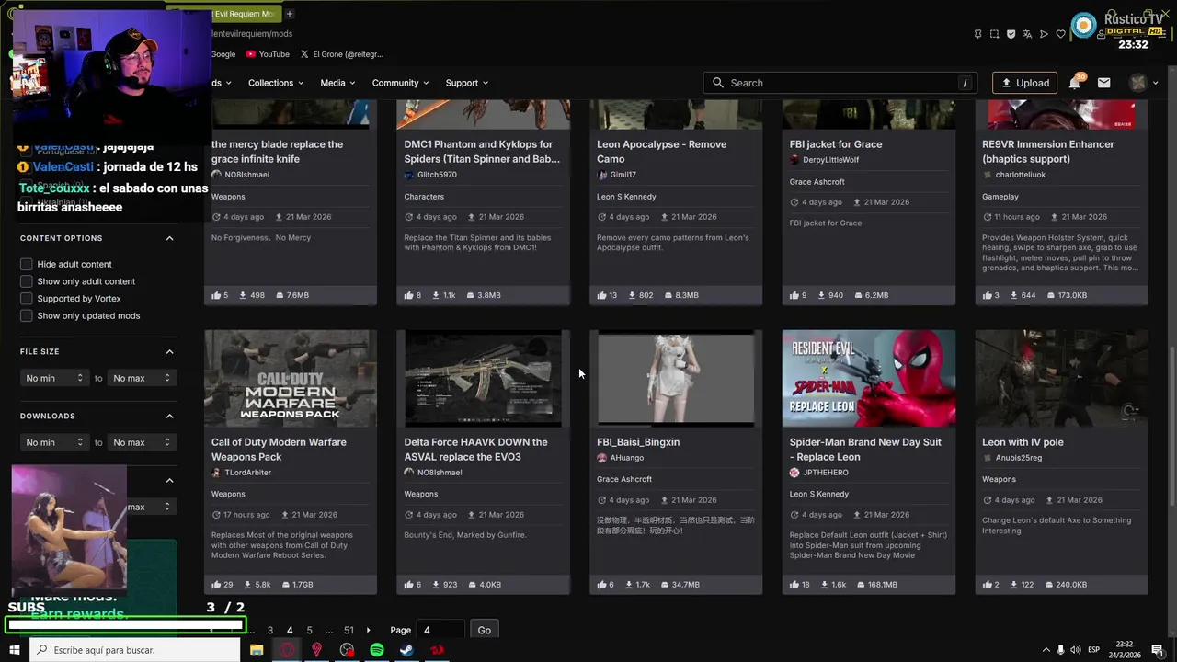Viewport: 1177px width, 662px height.
Task: Click the page vertical scrollbar
Action: [1171, 425]
